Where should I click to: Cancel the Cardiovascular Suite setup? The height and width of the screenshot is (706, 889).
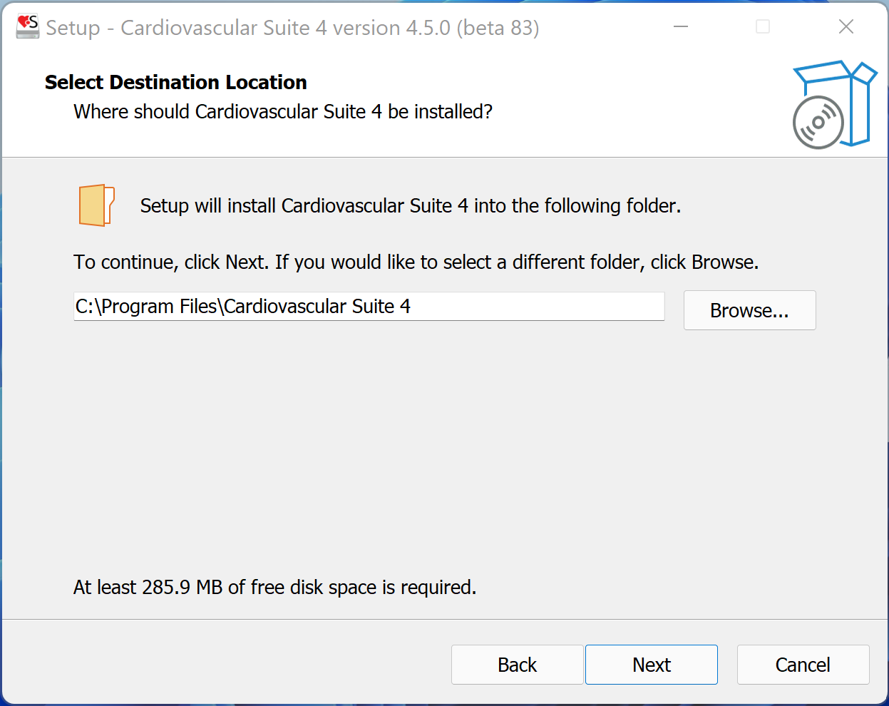click(x=803, y=665)
